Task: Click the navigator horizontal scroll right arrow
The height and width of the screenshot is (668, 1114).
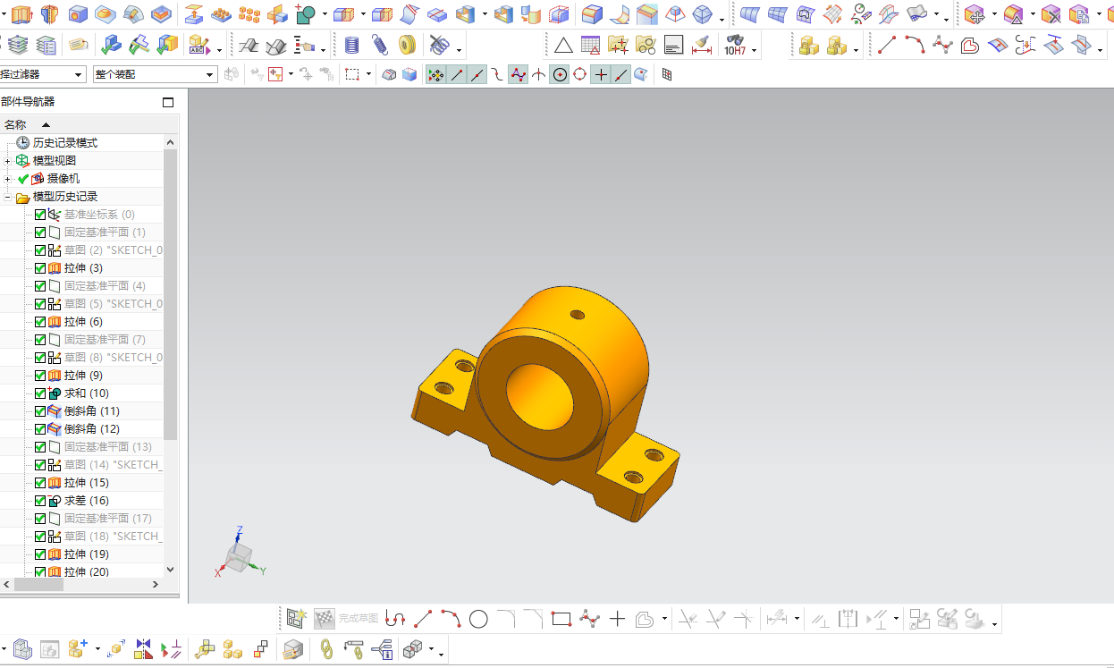Action: pos(155,584)
